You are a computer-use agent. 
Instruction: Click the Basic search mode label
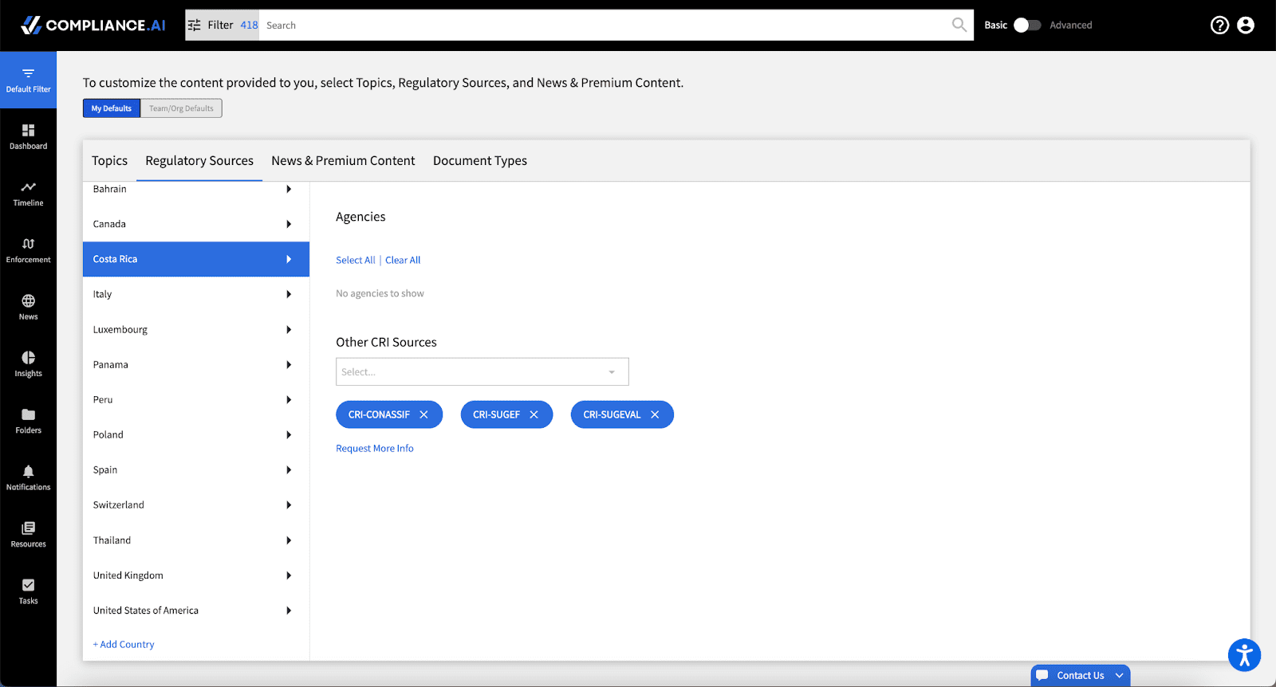tap(995, 26)
